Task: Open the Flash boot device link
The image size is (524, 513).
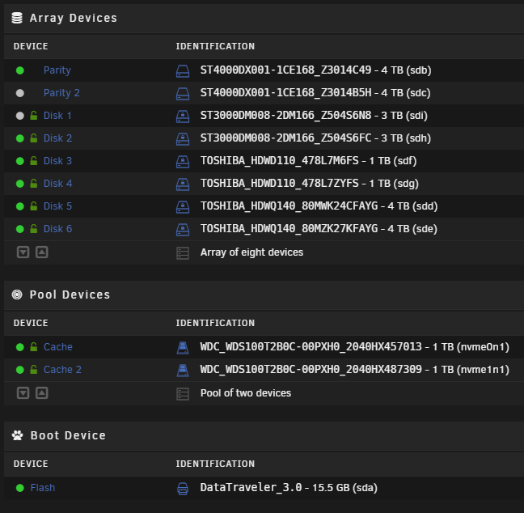Action: point(43,488)
